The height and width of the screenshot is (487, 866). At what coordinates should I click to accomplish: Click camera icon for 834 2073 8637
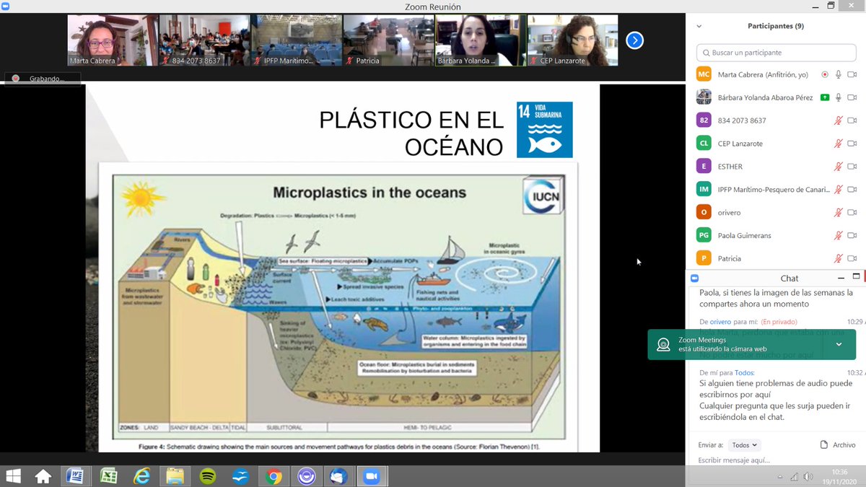852,120
